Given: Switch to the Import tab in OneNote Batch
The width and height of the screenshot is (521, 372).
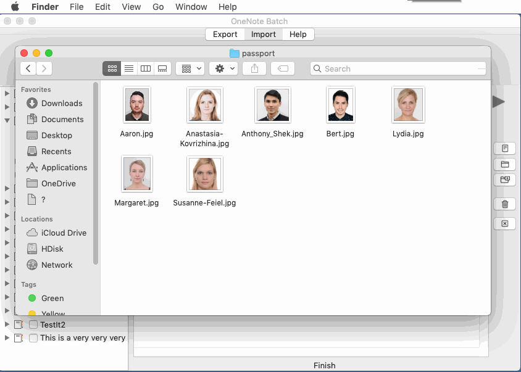Looking at the screenshot, I should (x=264, y=34).
